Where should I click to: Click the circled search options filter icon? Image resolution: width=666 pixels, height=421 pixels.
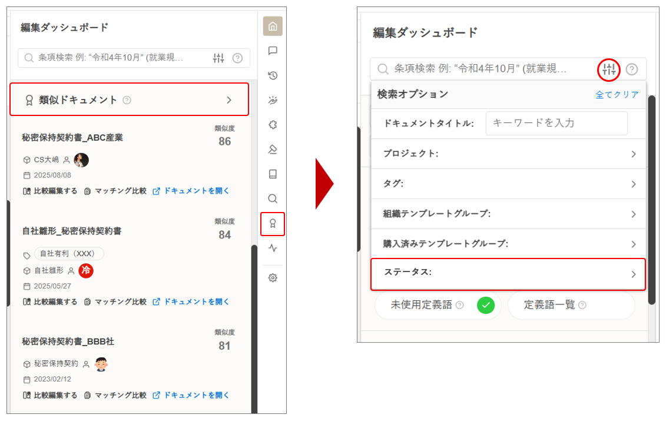(x=609, y=69)
